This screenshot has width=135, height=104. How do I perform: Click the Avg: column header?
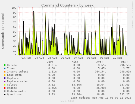coord(100,62)
